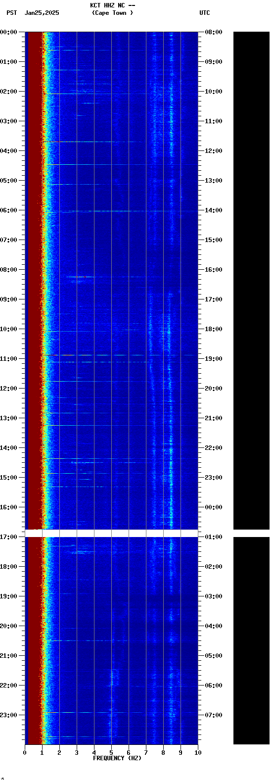Click the UTC '05:00' time label
The image size is (273, 784).
(x=214, y=656)
